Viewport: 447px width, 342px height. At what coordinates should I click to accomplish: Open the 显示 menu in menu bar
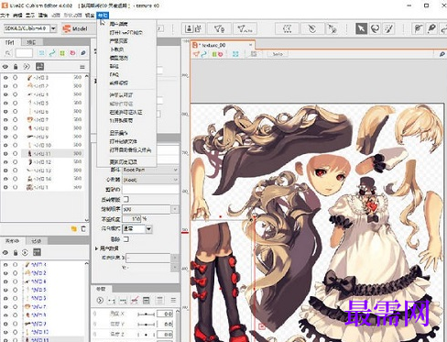pos(30,15)
